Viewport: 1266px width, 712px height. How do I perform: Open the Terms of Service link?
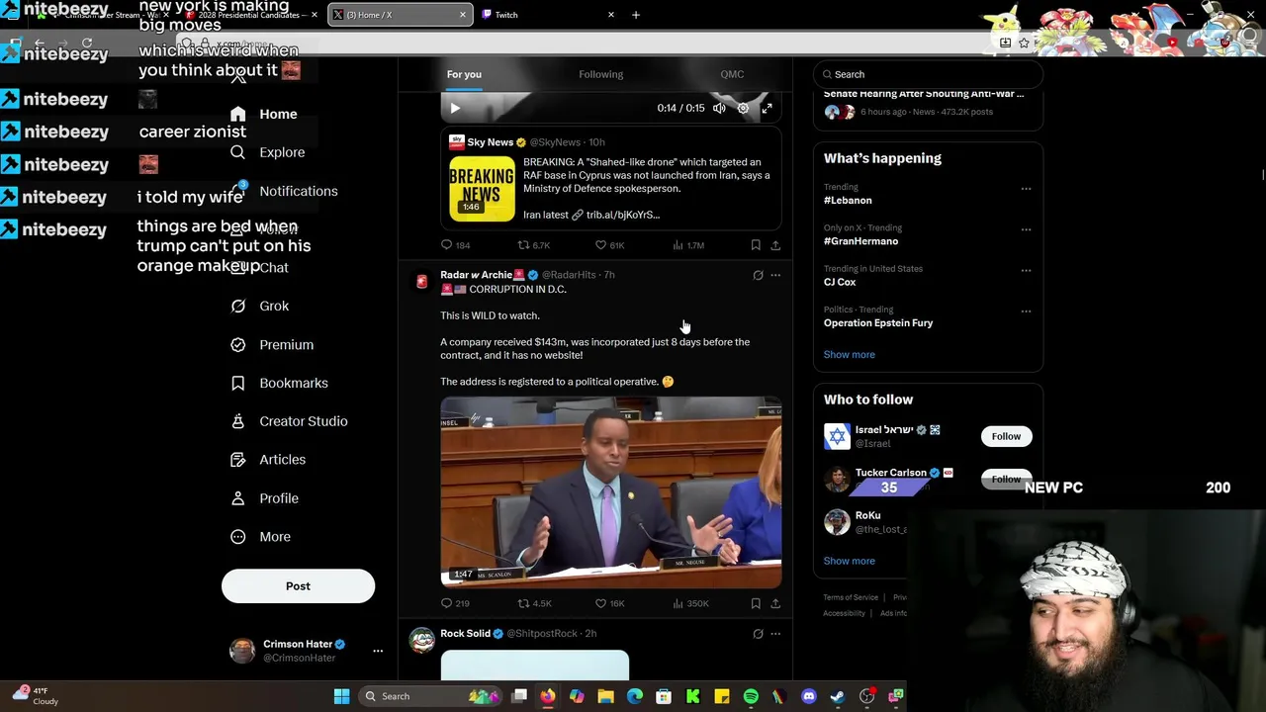click(x=851, y=597)
